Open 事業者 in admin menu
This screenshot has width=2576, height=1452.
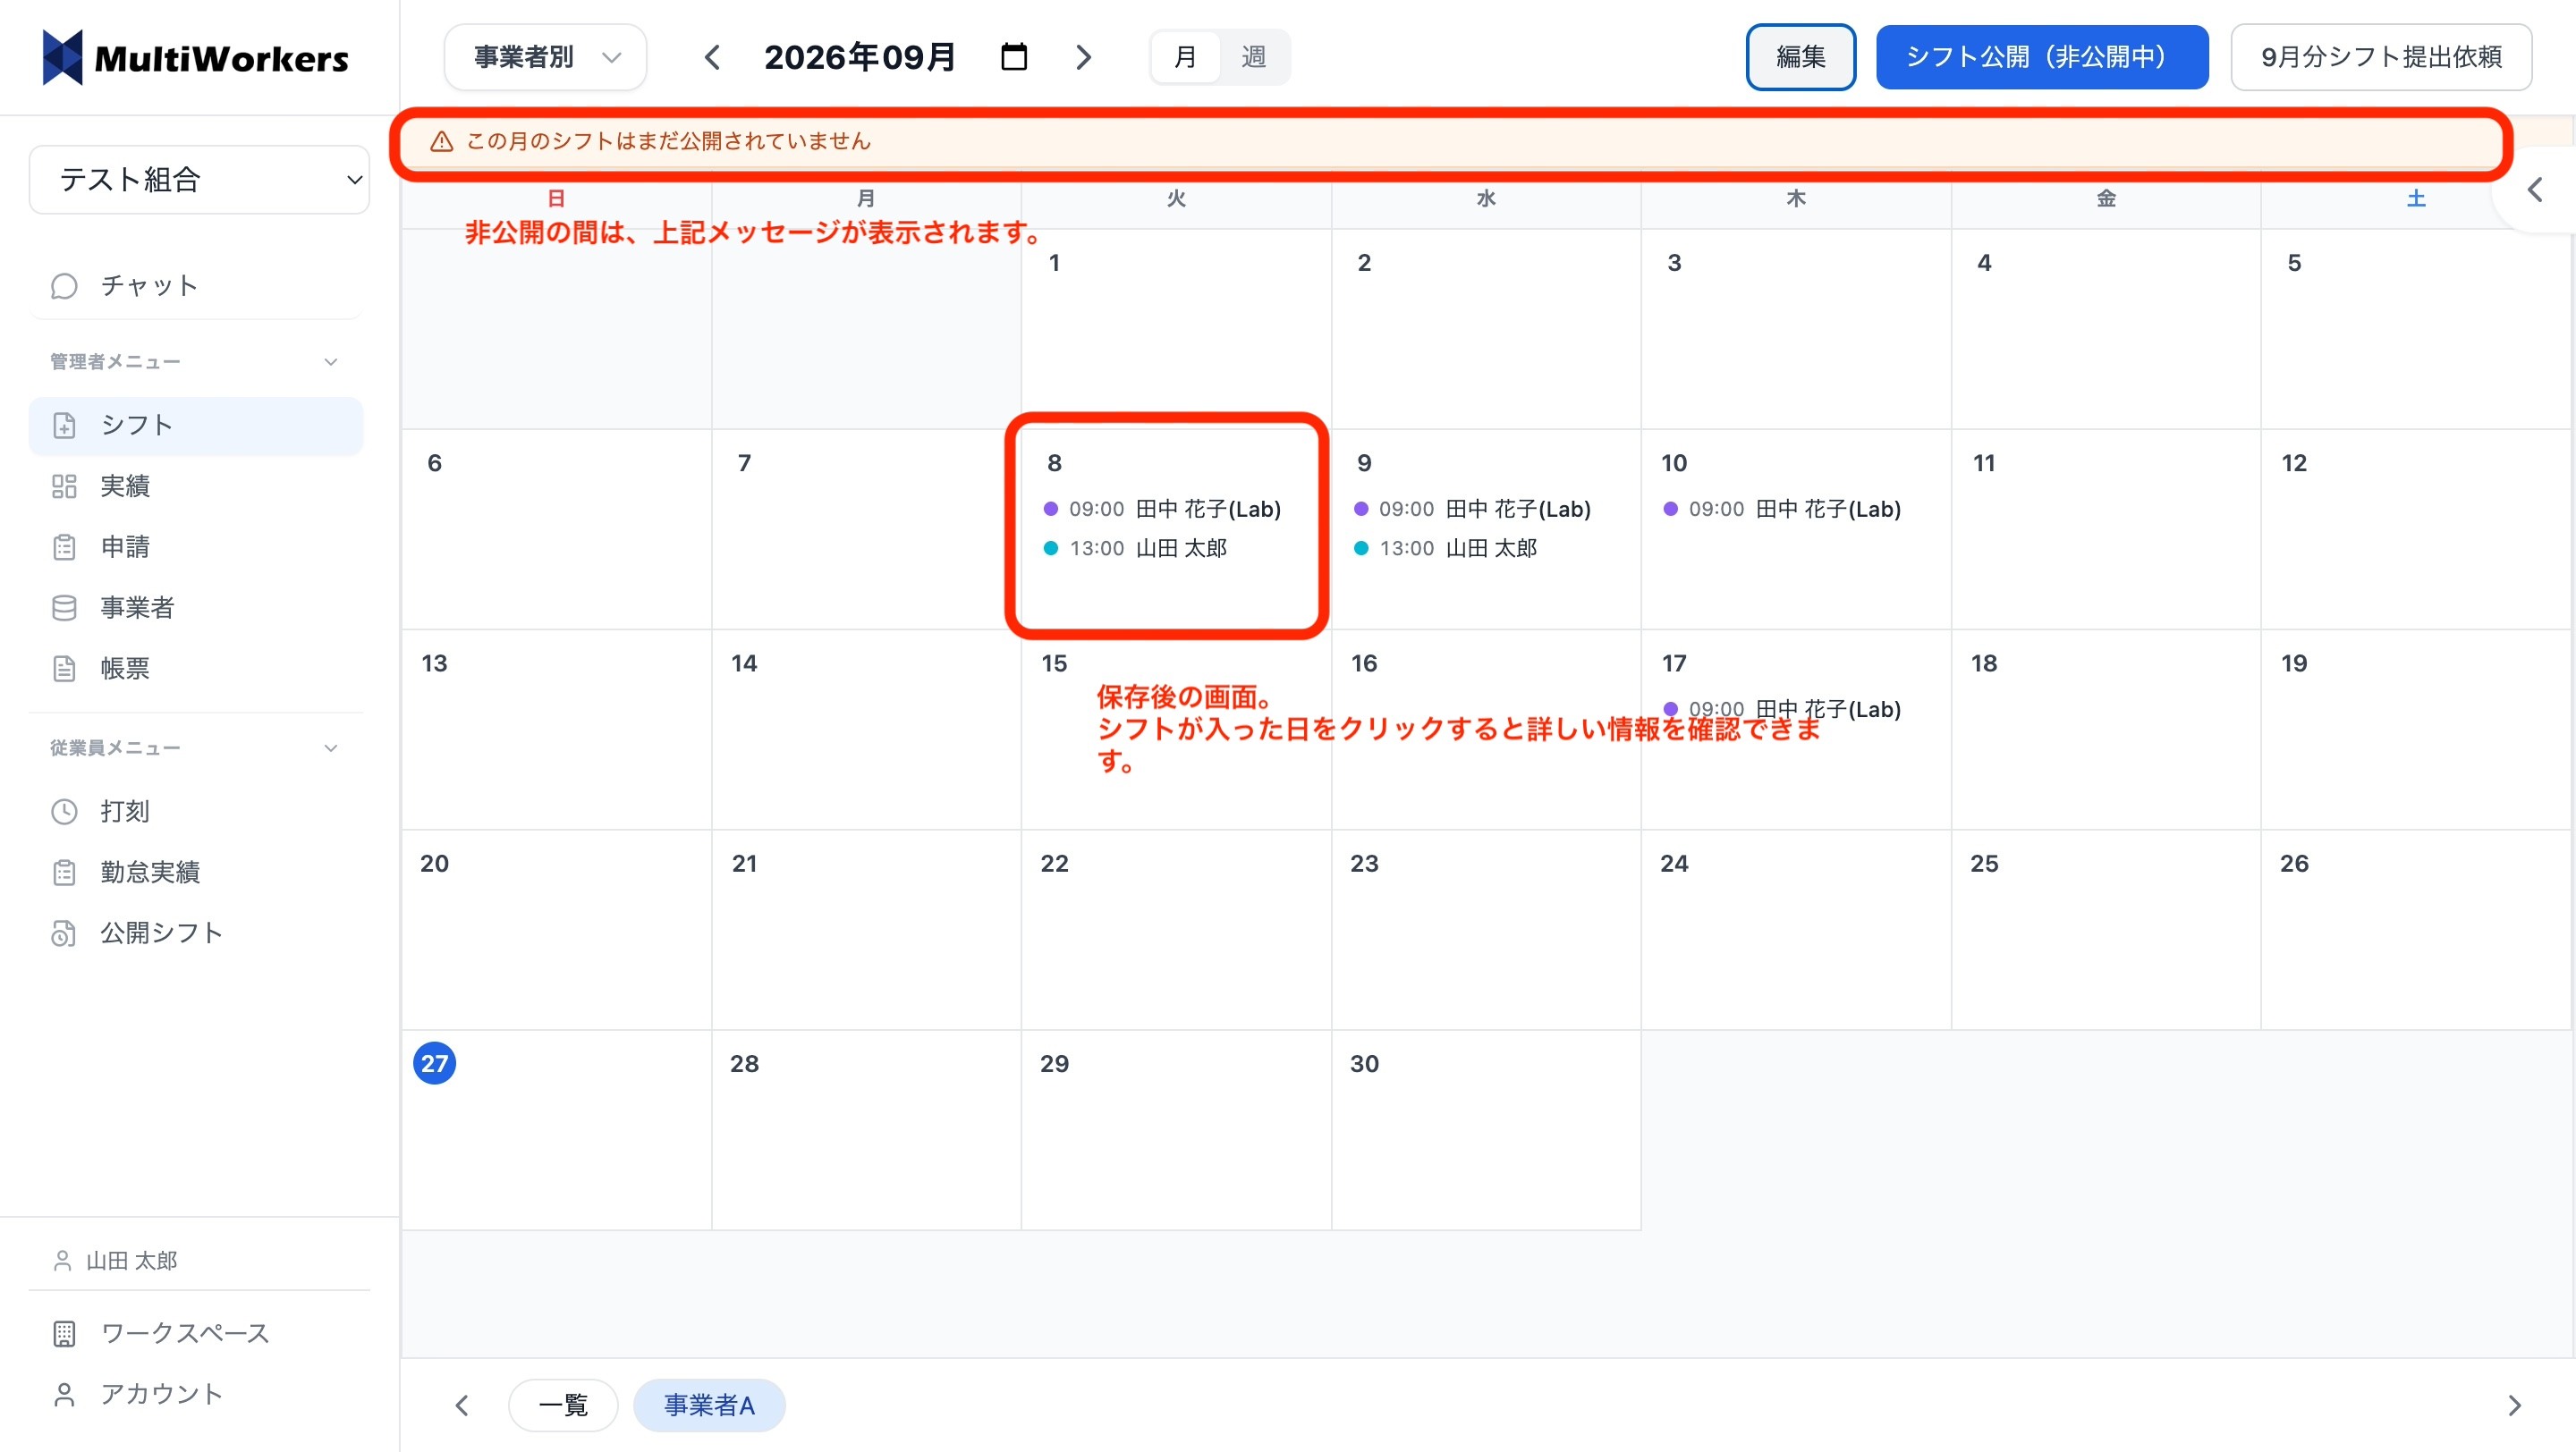pyautogui.click(x=196, y=608)
